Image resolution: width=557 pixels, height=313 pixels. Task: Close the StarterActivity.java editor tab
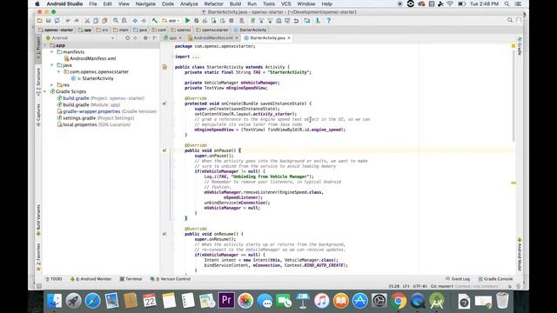pyautogui.click(x=289, y=37)
